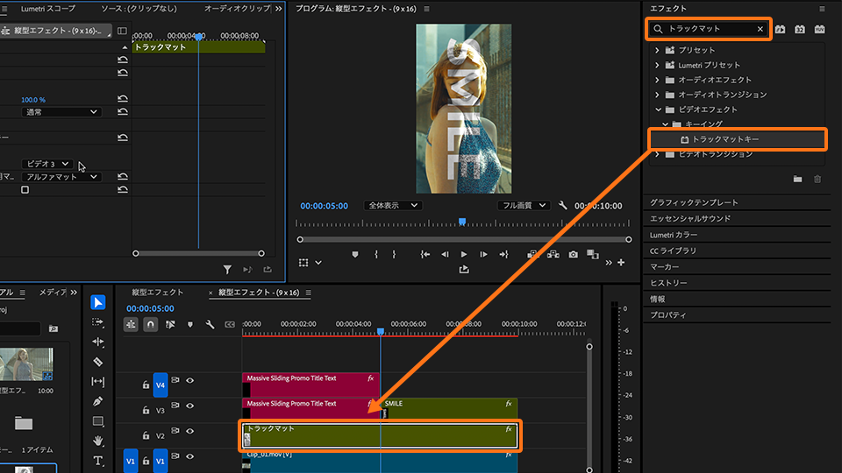
Task: Click Add Marker in program monitor
Action: coord(355,255)
